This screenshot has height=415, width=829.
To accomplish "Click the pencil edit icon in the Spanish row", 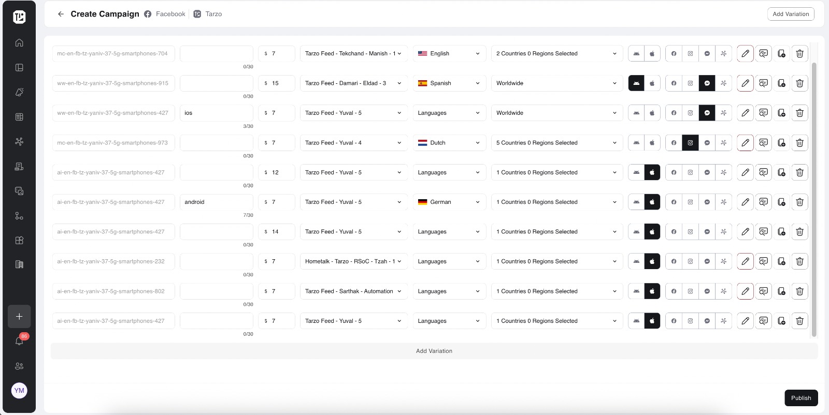I will 745,83.
